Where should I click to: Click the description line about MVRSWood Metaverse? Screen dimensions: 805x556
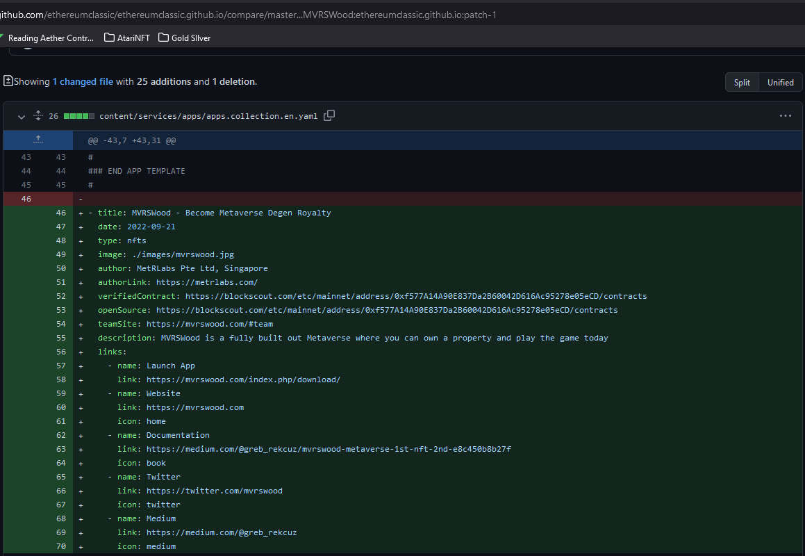[354, 338]
